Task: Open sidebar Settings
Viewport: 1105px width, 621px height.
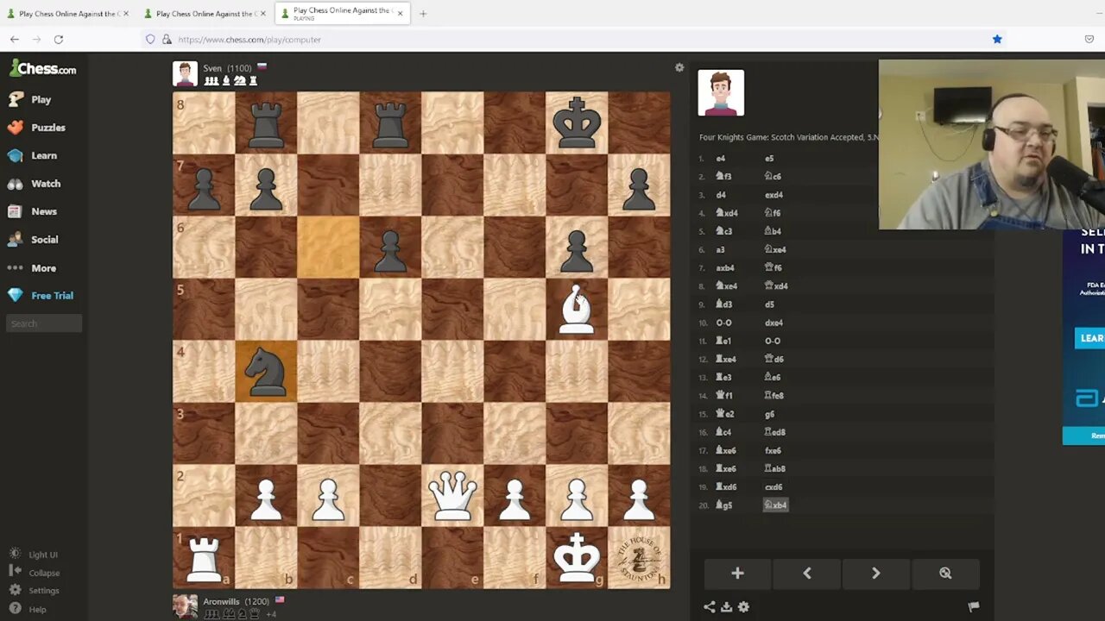Action: pos(35,591)
